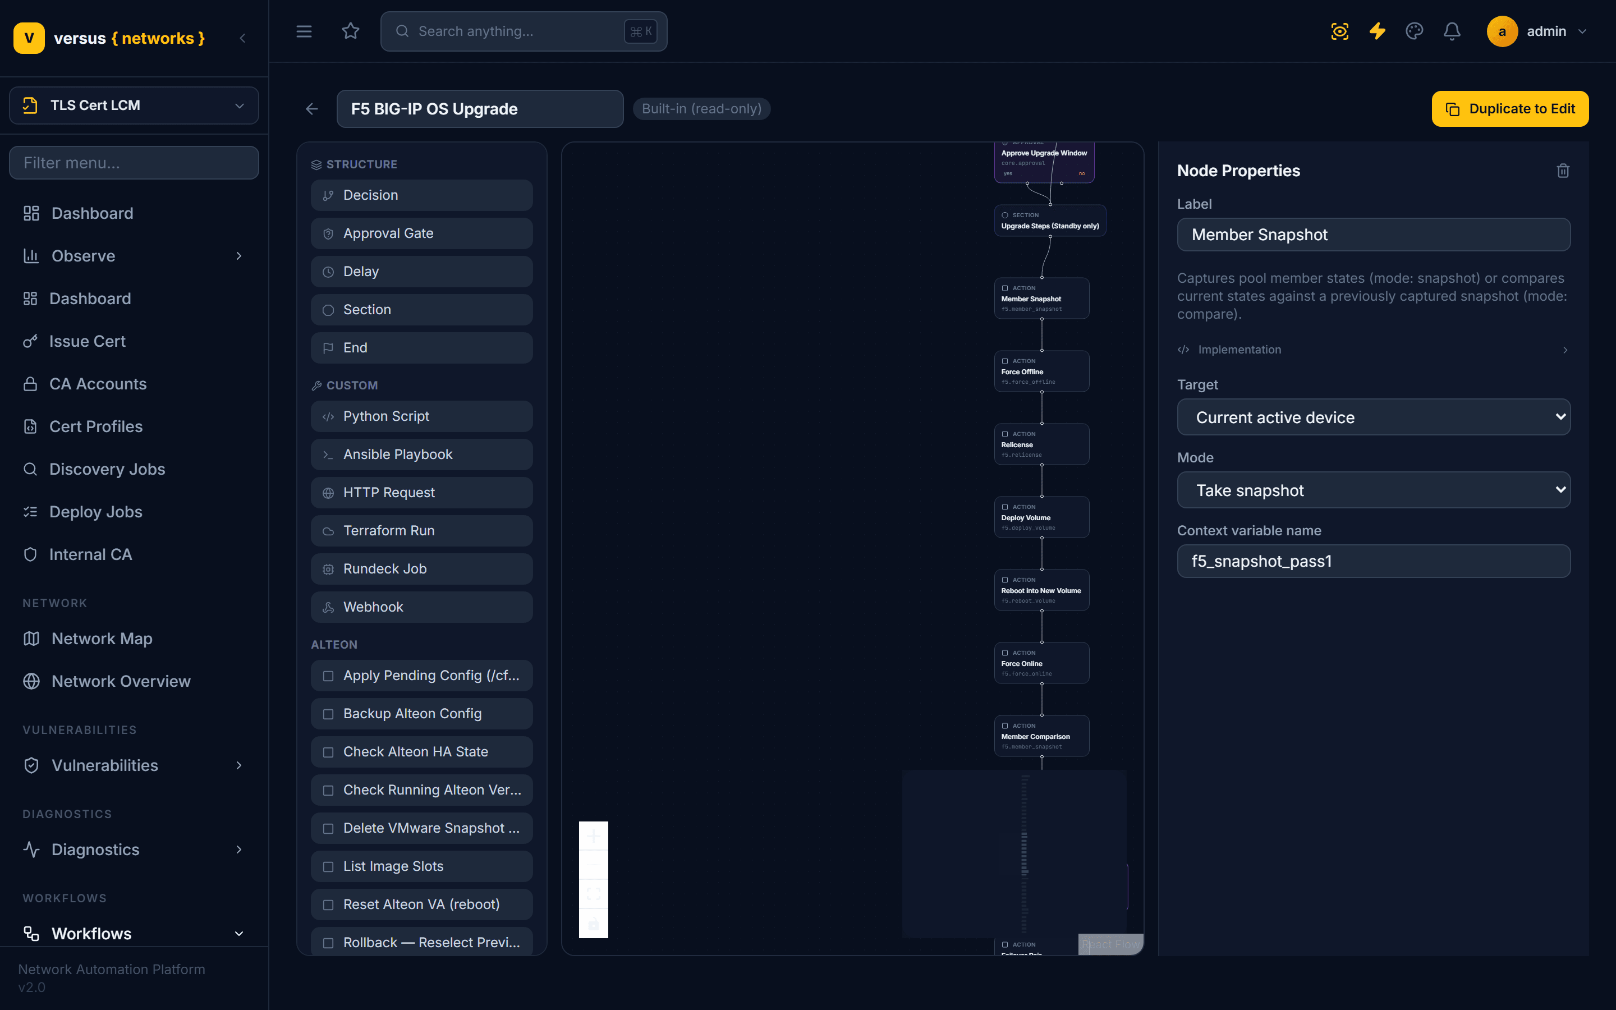Select the Decision structure block
Viewport: 1616px width, 1010px height.
(421, 195)
